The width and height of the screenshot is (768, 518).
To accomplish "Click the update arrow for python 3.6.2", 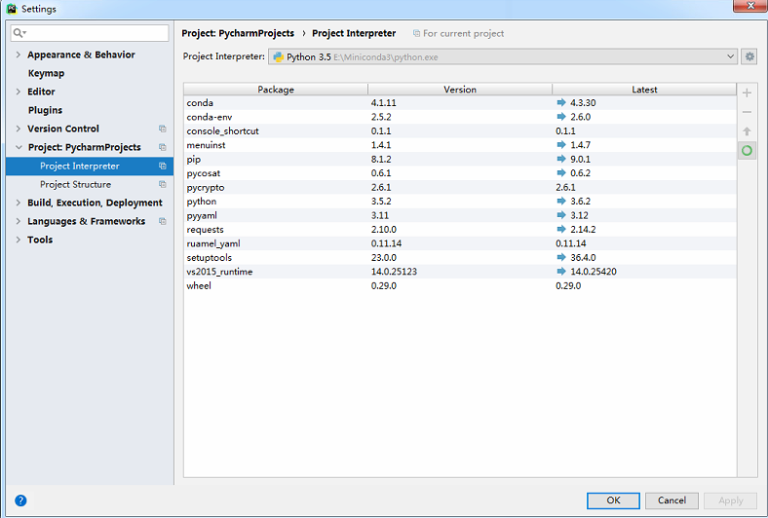I will click(561, 201).
